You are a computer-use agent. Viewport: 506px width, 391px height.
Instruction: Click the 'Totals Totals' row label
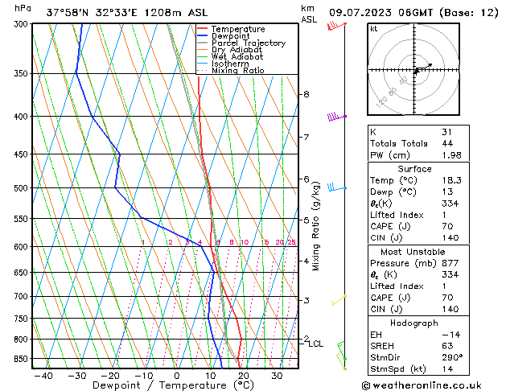pos(398,143)
